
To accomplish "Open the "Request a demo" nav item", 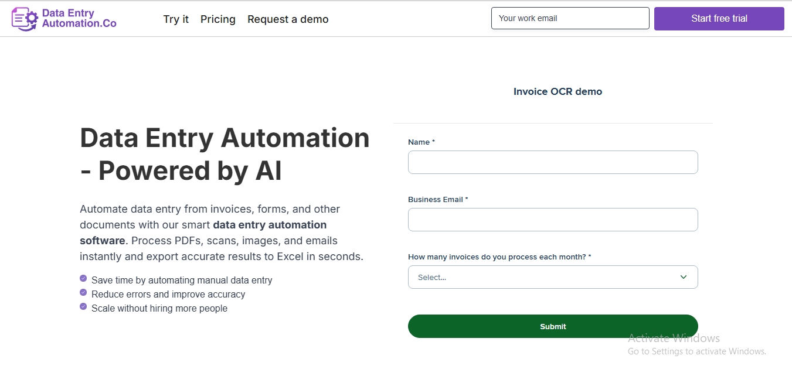I will [288, 19].
